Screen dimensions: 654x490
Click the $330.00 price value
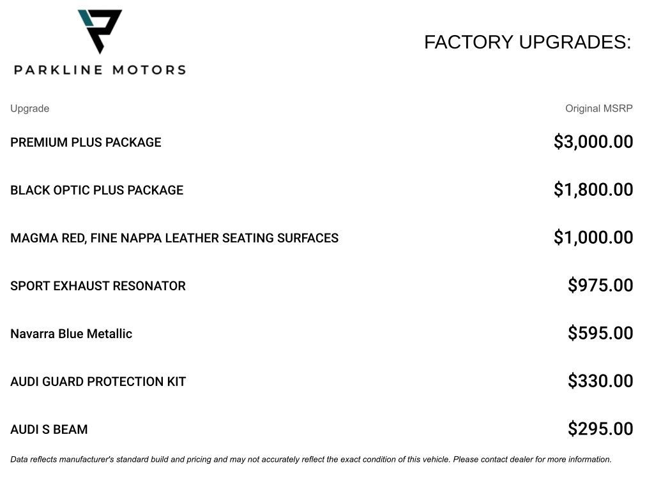click(600, 381)
